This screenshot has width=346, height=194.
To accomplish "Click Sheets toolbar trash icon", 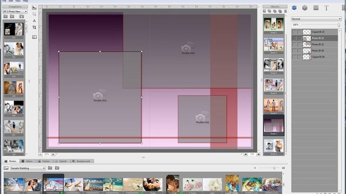I will click(285, 11).
